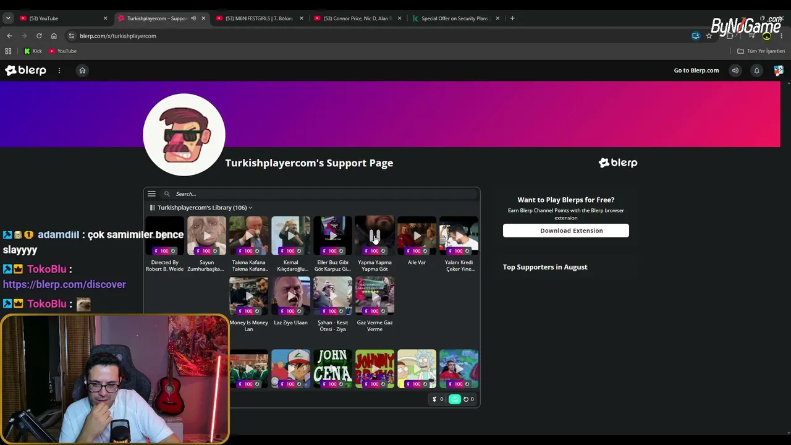Play the Eller Buz Gibi sound clip
This screenshot has width=791, height=445.
coord(332,235)
